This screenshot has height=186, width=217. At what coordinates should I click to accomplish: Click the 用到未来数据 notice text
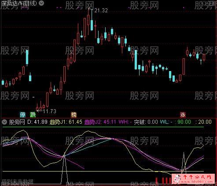tap(18, 182)
